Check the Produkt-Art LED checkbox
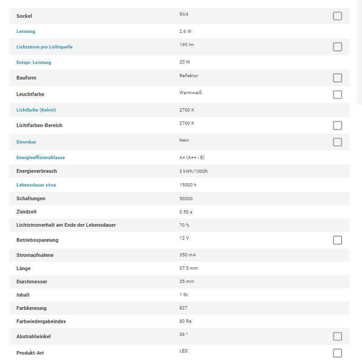The image size is (362, 362). click(x=337, y=353)
